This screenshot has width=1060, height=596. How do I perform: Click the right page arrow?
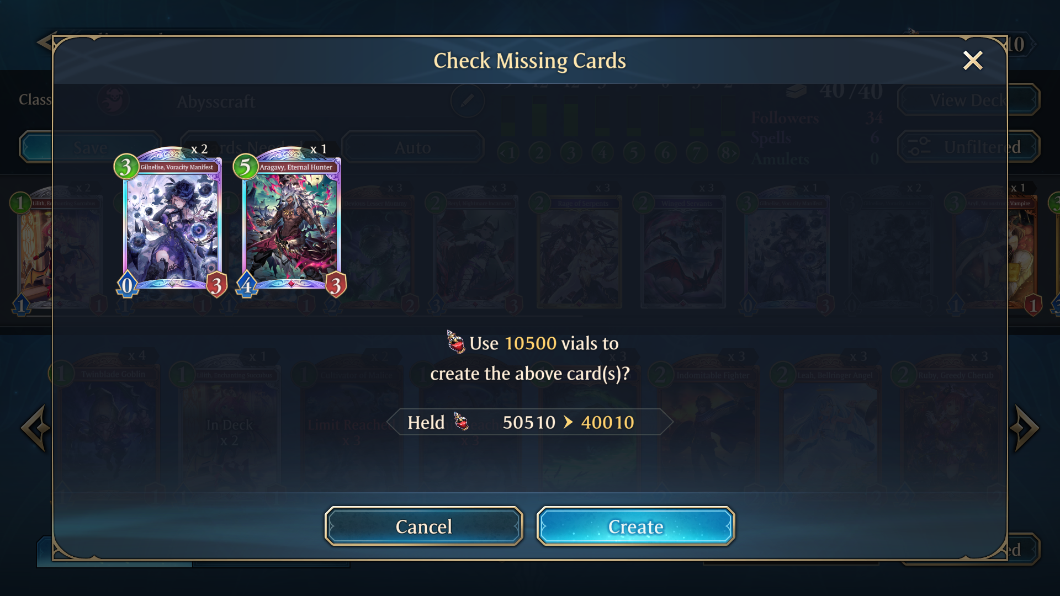click(x=1025, y=428)
